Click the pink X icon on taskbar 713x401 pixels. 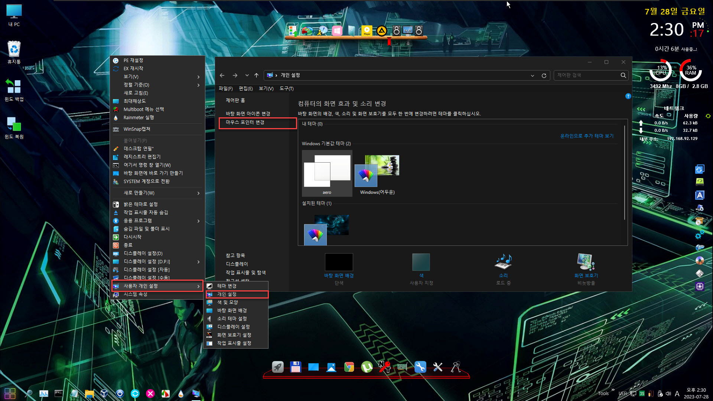(150, 393)
